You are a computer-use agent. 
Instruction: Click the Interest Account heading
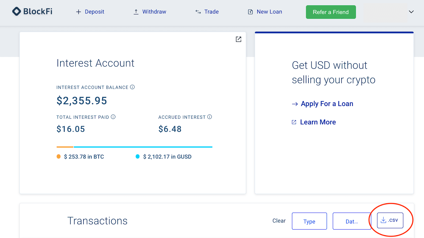click(95, 63)
